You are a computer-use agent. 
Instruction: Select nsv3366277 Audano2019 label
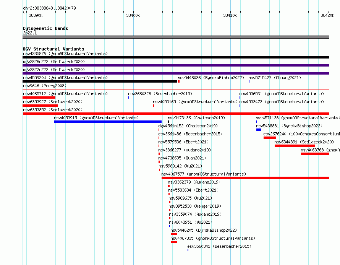(x=185, y=150)
